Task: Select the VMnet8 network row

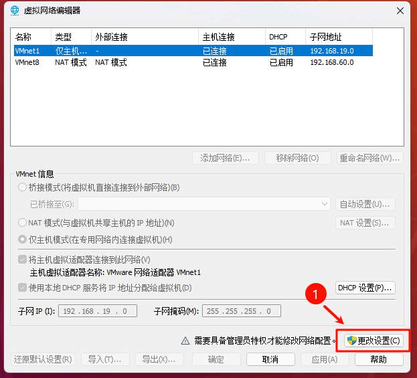Action: click(x=193, y=62)
